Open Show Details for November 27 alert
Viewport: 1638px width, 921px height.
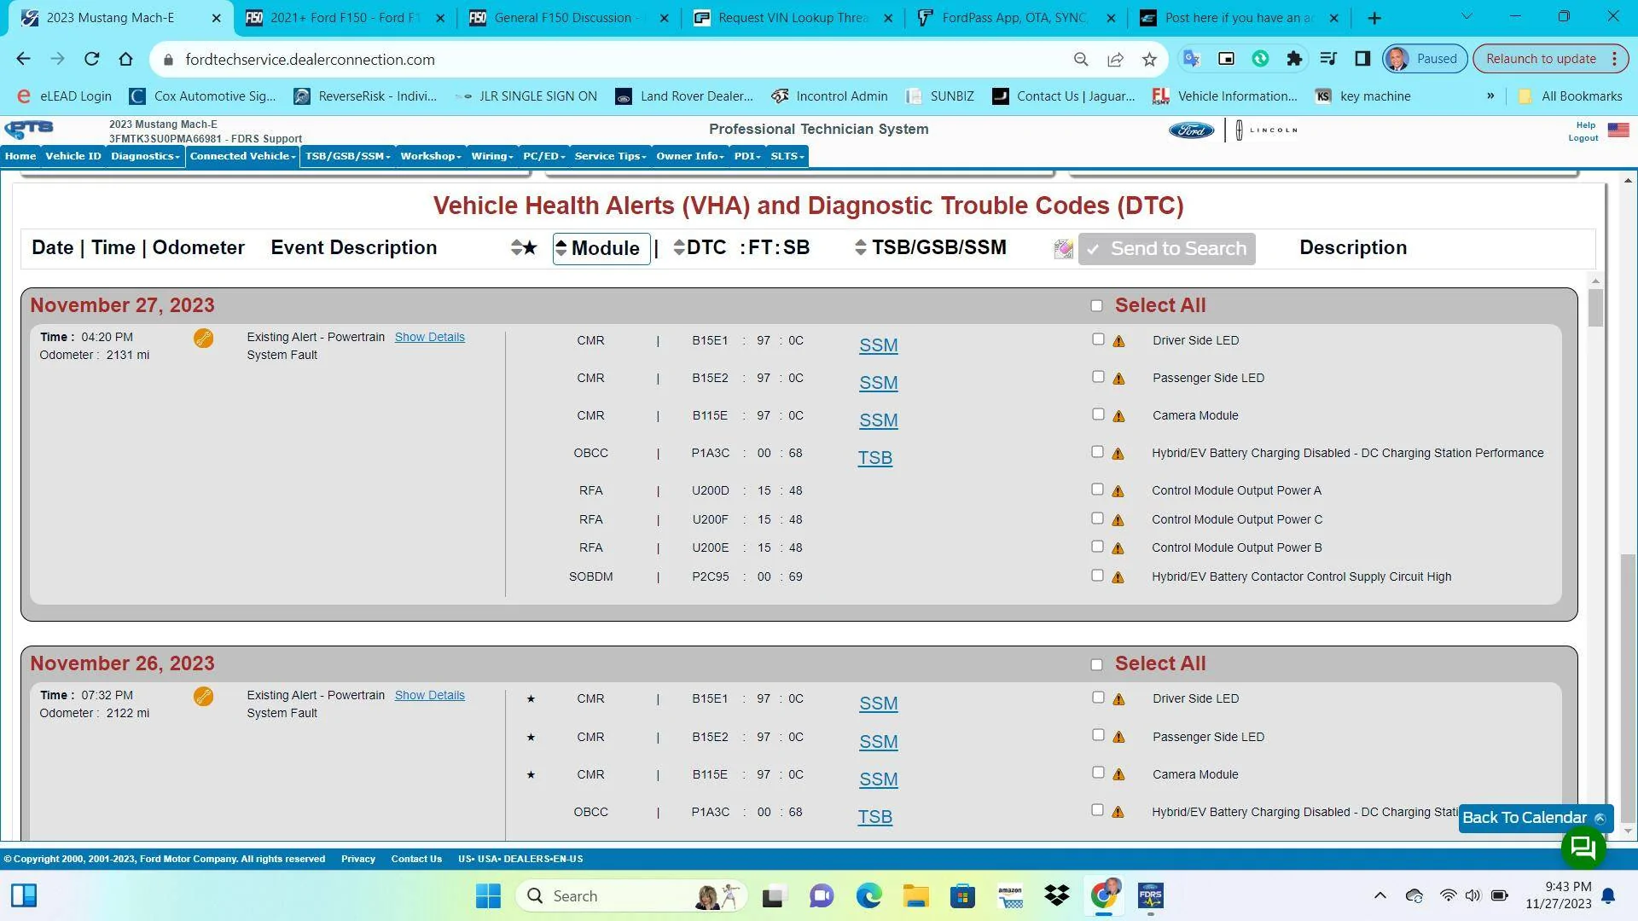point(429,338)
